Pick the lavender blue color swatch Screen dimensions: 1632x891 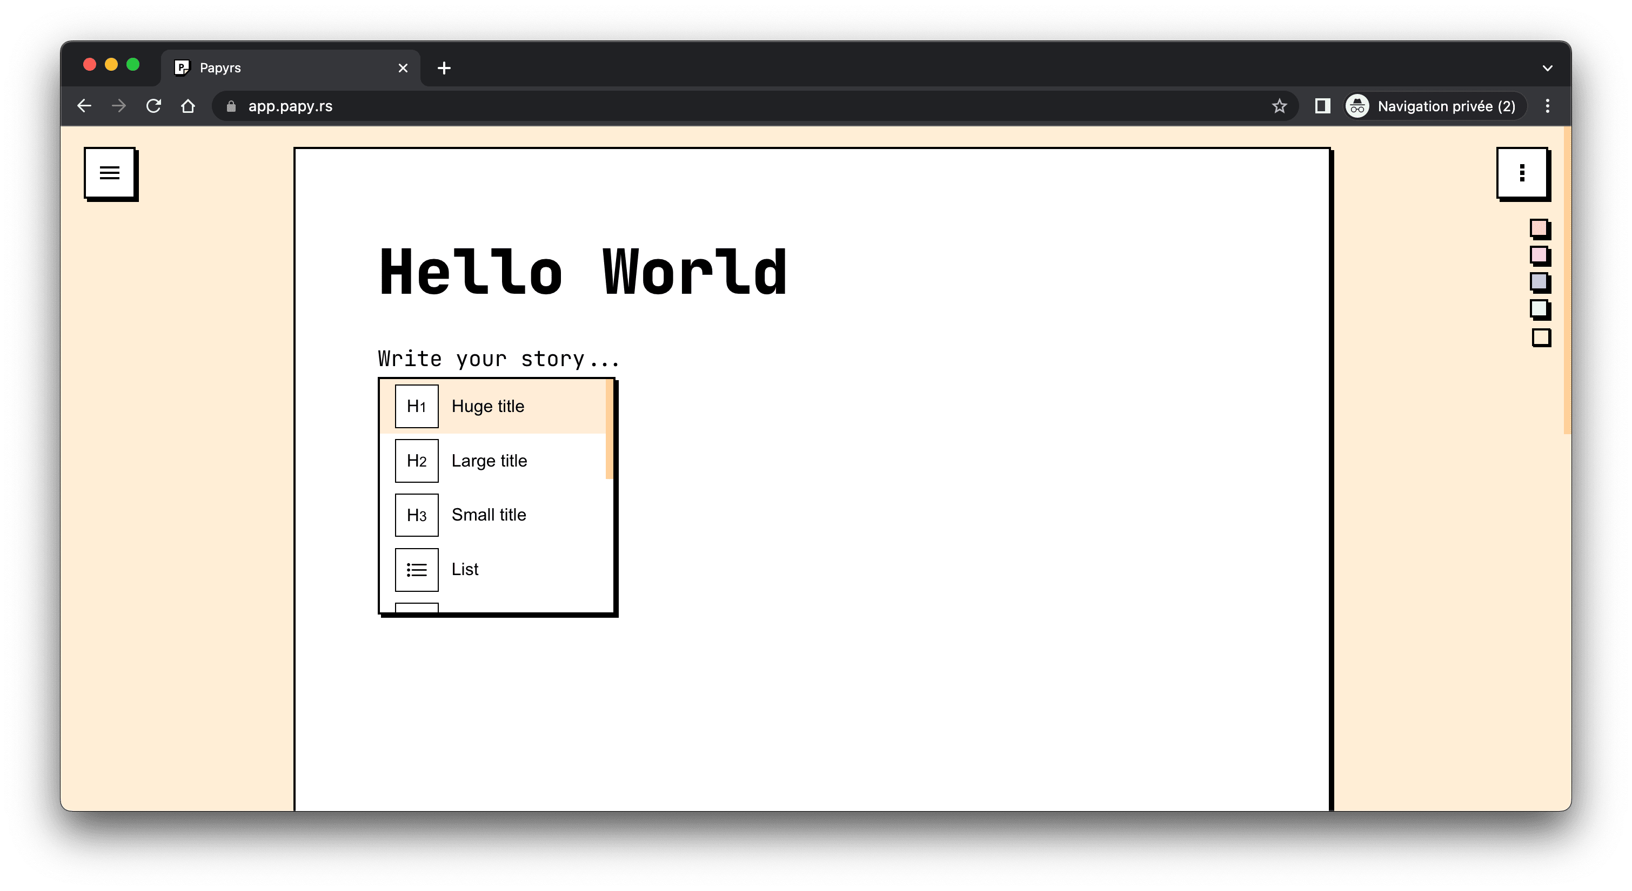(1540, 282)
